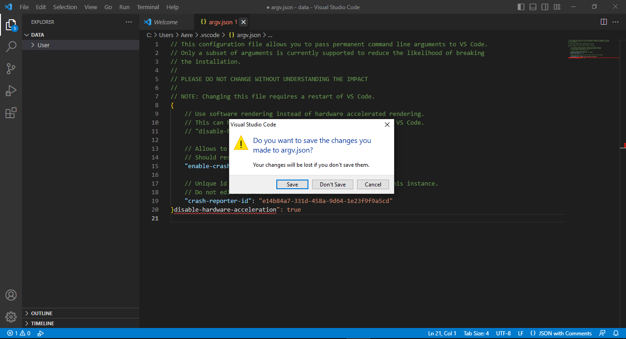This screenshot has width=626, height=339.
Task: Change LF end of line sequence
Action: coord(521,334)
